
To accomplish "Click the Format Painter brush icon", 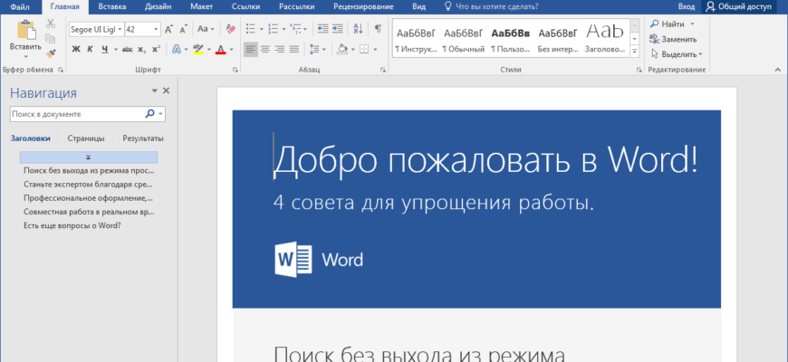I will click(51, 53).
